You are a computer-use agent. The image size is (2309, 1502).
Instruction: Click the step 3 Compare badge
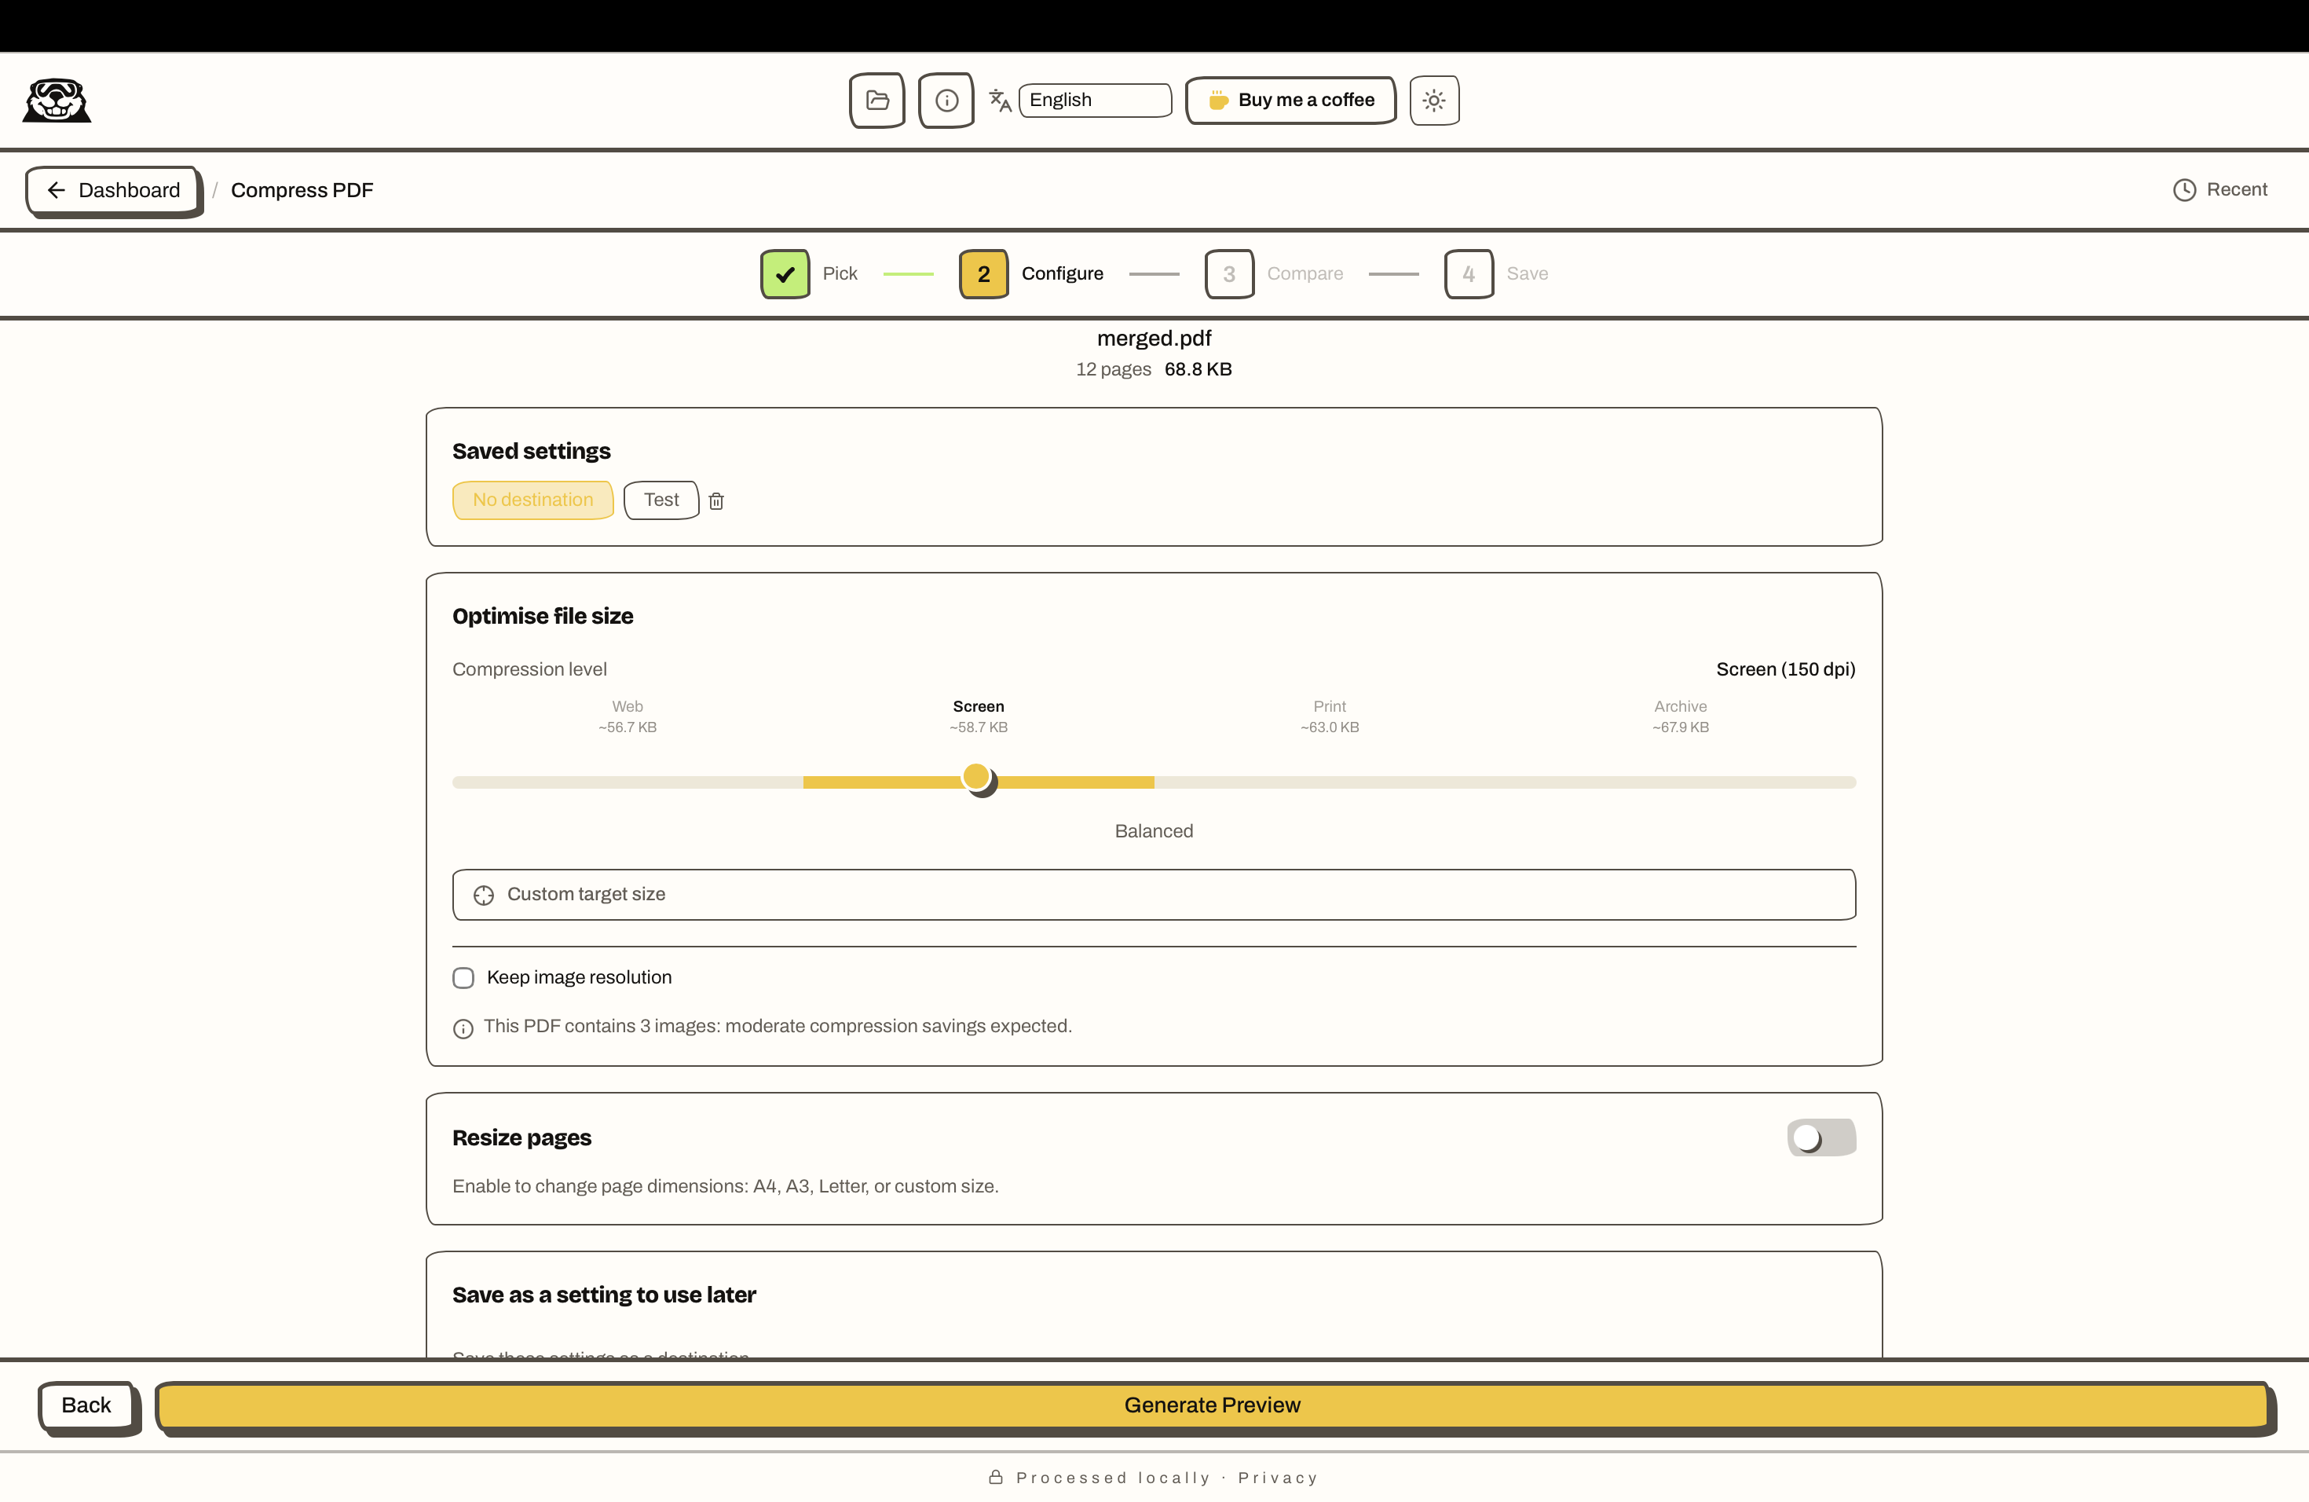(1229, 273)
